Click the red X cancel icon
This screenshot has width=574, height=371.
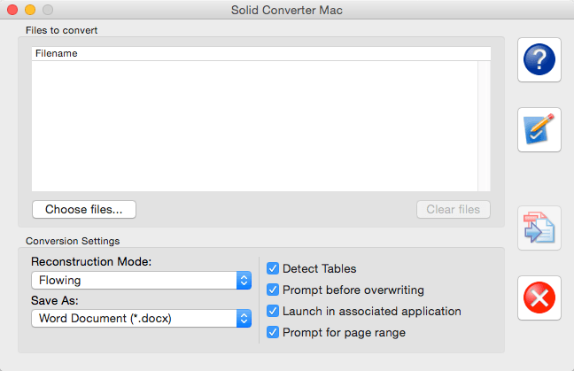(539, 298)
